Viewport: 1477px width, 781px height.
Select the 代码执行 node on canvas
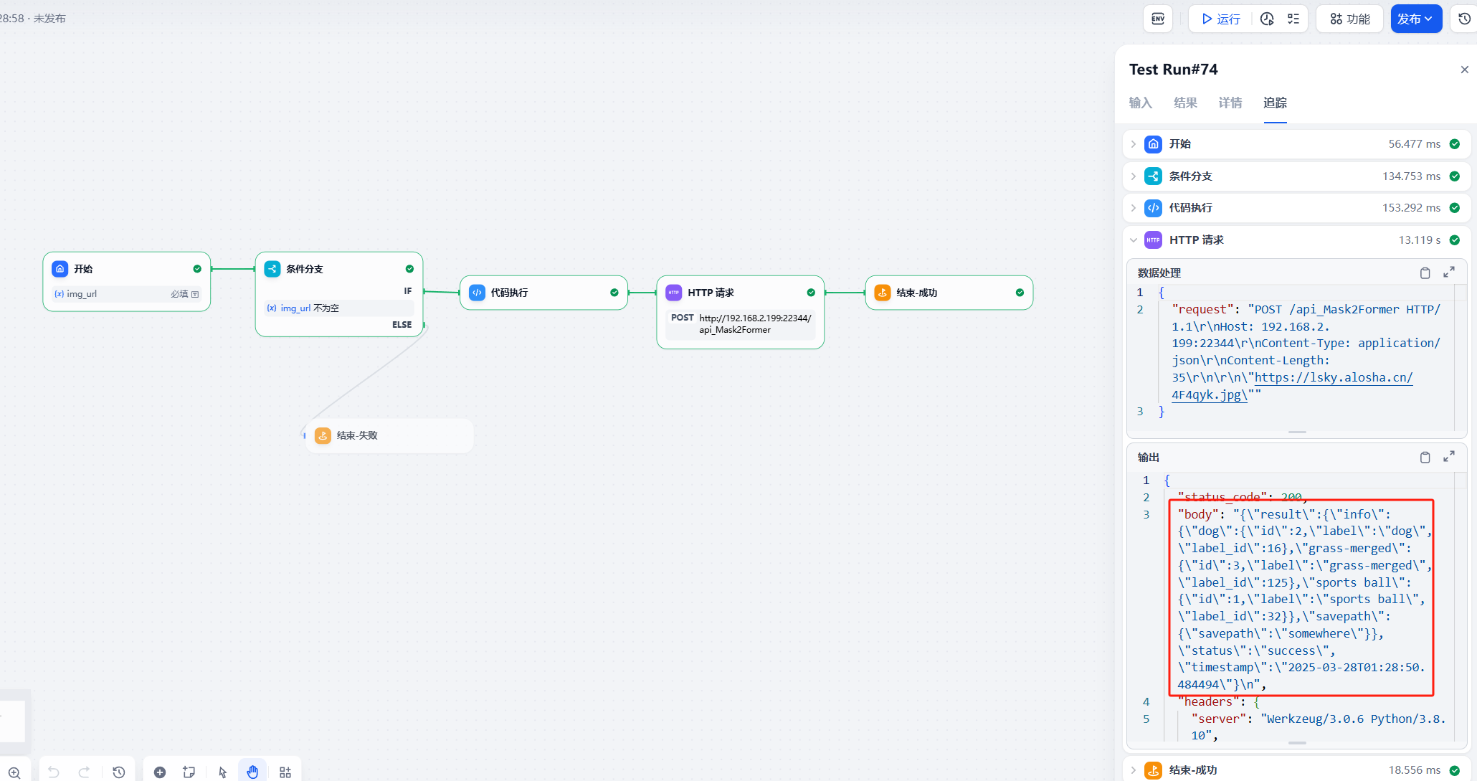click(543, 293)
